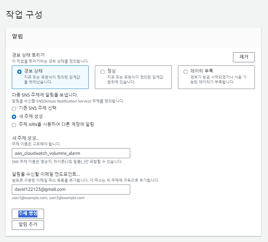Select 기존 SNS 주제 선택 option
The width and height of the screenshot is (268, 242).
pyautogui.click(x=14, y=108)
